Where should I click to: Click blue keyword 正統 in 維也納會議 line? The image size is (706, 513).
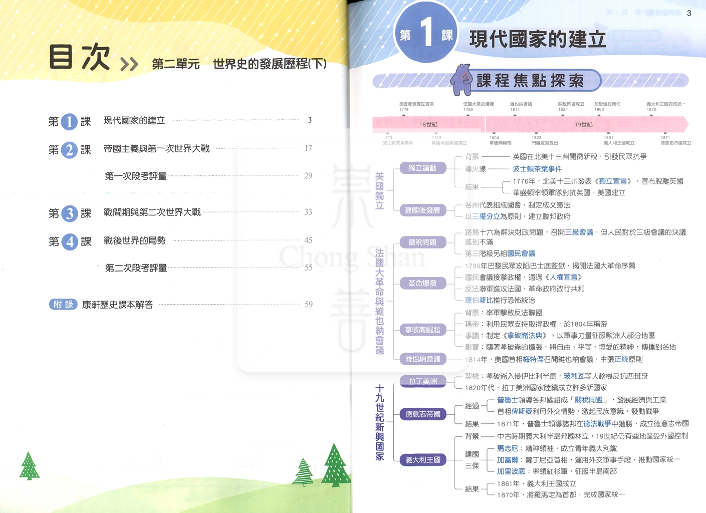(x=621, y=359)
